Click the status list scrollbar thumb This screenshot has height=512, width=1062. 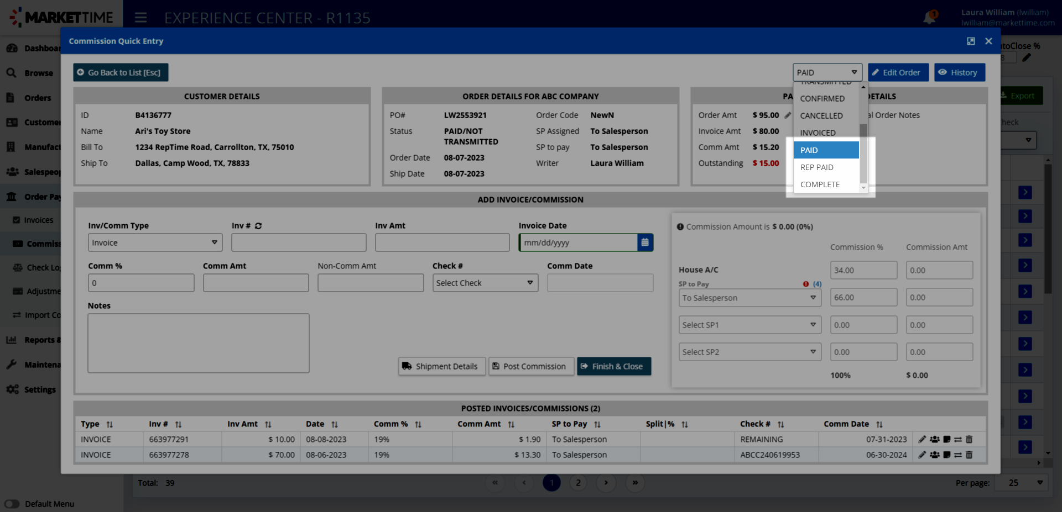(x=863, y=153)
